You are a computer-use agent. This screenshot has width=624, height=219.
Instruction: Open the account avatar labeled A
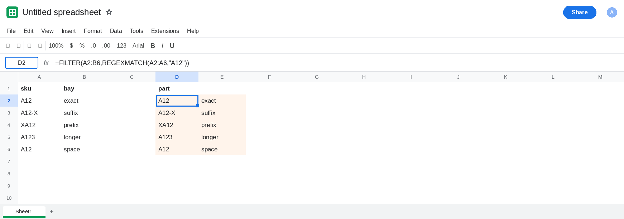612,12
